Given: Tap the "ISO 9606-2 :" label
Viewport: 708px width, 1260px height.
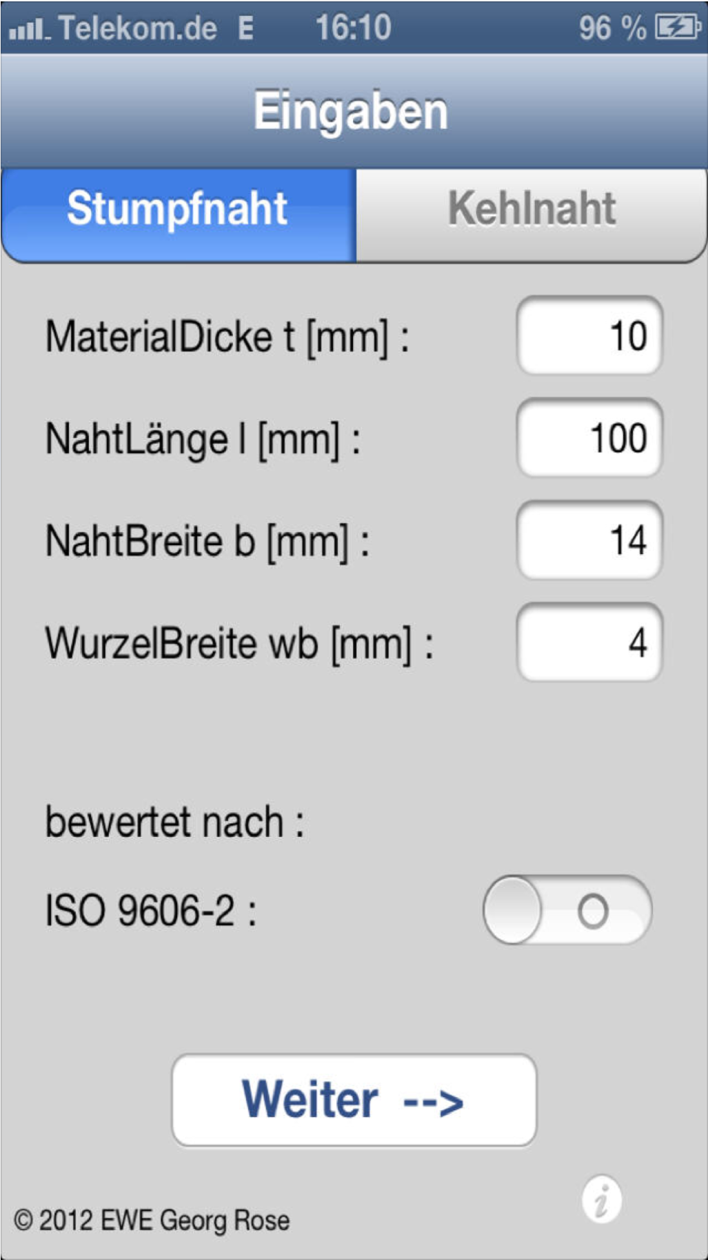Looking at the screenshot, I should [x=150, y=910].
